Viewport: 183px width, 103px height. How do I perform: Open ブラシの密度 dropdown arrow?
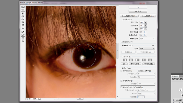click(146, 25)
